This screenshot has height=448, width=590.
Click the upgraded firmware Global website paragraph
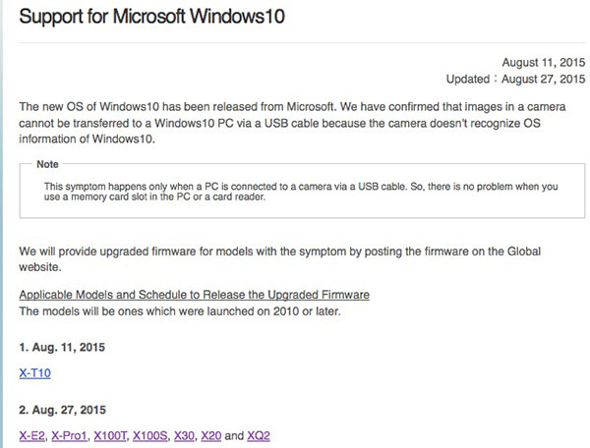[x=280, y=259]
